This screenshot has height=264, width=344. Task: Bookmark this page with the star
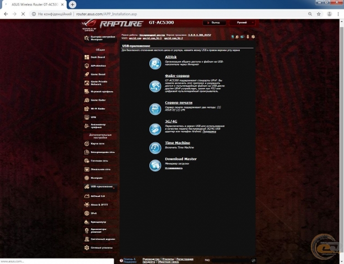pos(319,14)
